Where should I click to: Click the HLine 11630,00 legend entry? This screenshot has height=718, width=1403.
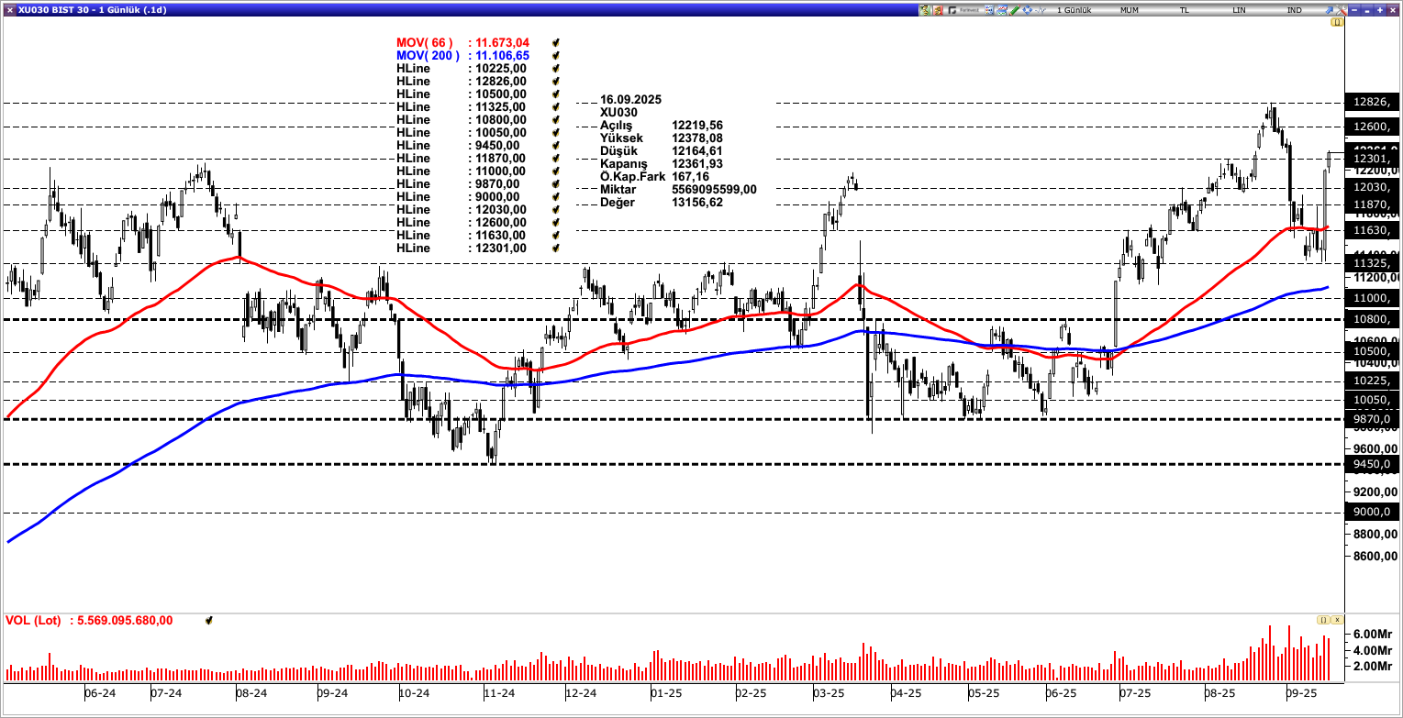pyautogui.click(x=462, y=236)
